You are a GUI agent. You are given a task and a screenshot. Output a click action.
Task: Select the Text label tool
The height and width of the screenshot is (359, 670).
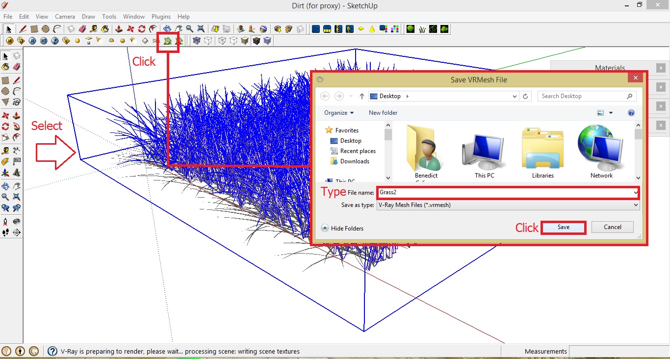[17, 161]
